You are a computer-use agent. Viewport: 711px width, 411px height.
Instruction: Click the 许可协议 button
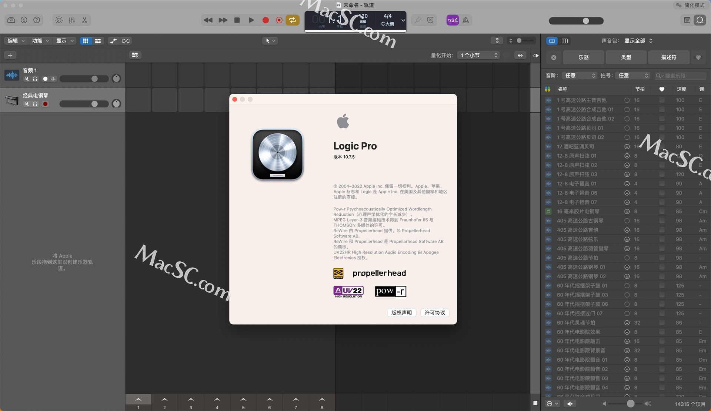point(435,313)
